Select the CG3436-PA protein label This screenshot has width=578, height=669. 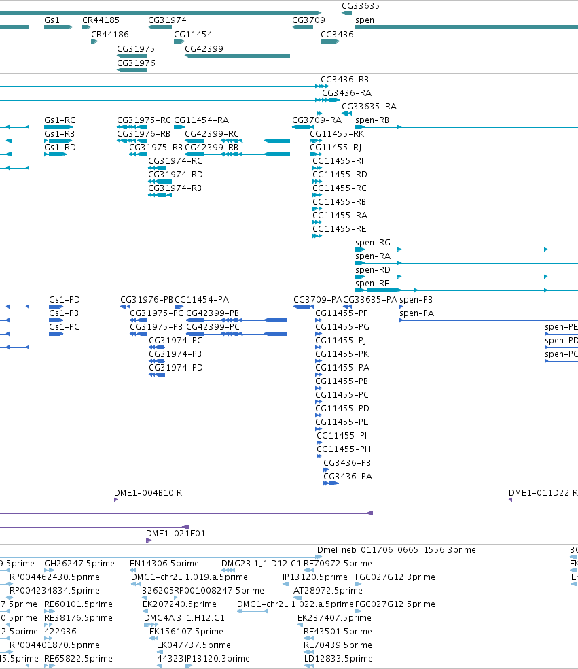coord(348,477)
